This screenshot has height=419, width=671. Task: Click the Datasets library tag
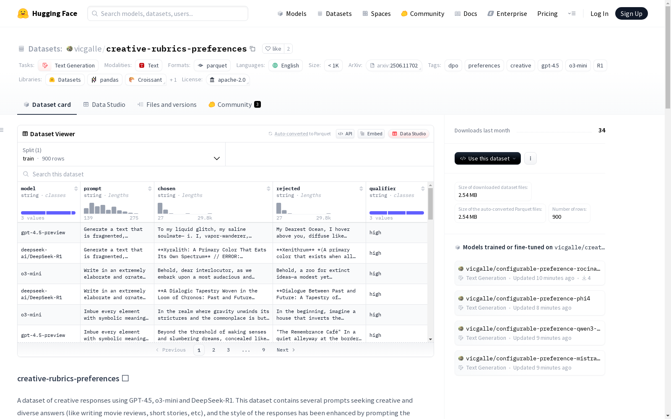click(x=65, y=80)
